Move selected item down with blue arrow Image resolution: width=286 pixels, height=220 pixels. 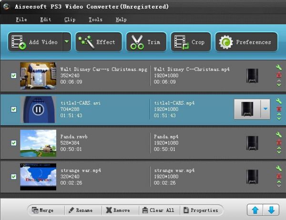[x=271, y=210]
